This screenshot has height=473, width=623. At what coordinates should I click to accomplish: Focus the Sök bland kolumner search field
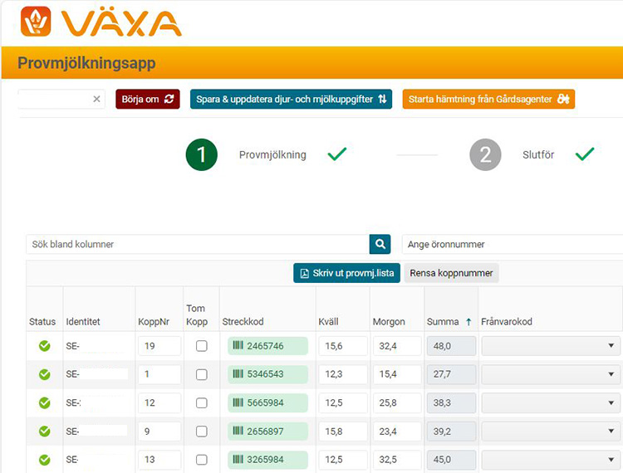(198, 244)
